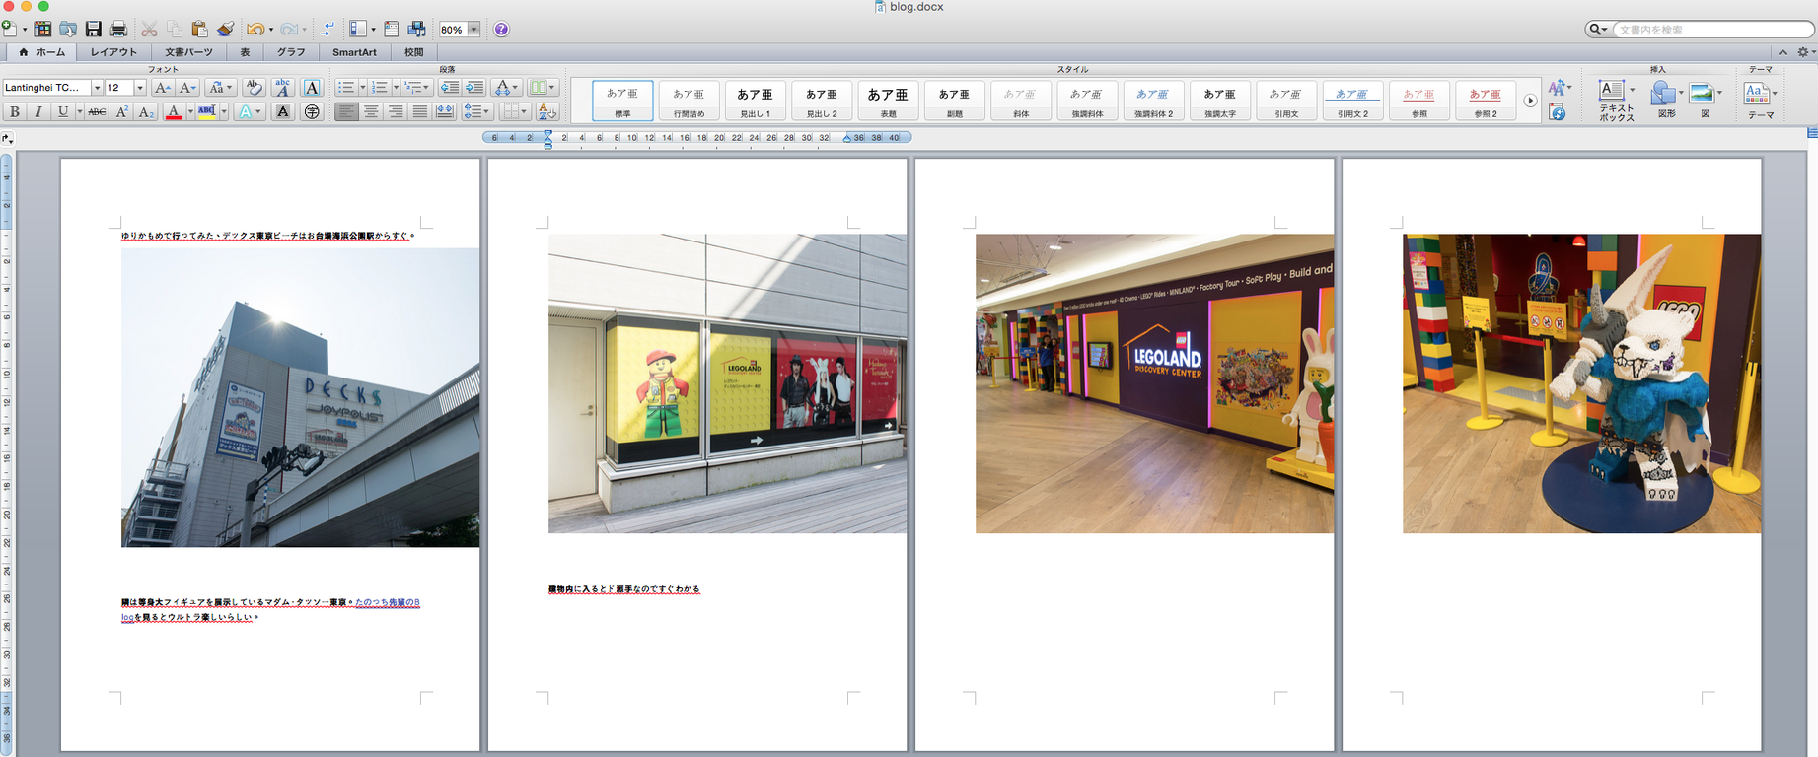Toggle italic formatting
The width and height of the screenshot is (1818, 757).
[38, 112]
